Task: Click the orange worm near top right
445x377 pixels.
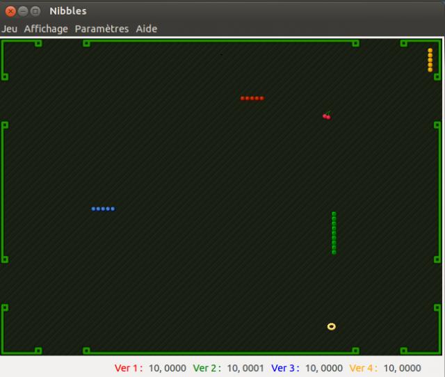Action: point(430,61)
